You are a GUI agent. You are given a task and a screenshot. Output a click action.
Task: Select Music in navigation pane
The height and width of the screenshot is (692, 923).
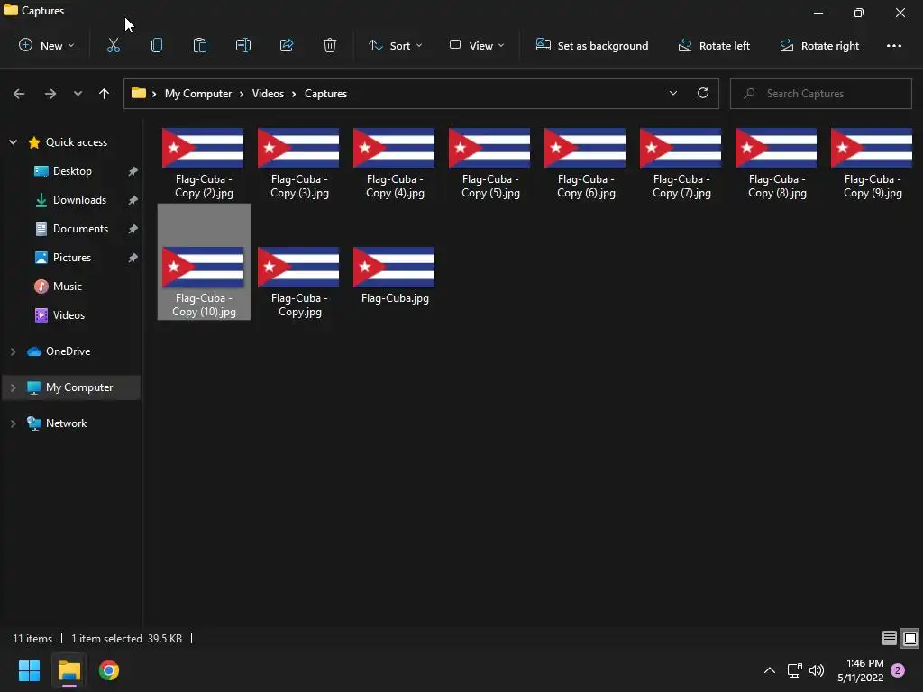[x=67, y=287]
